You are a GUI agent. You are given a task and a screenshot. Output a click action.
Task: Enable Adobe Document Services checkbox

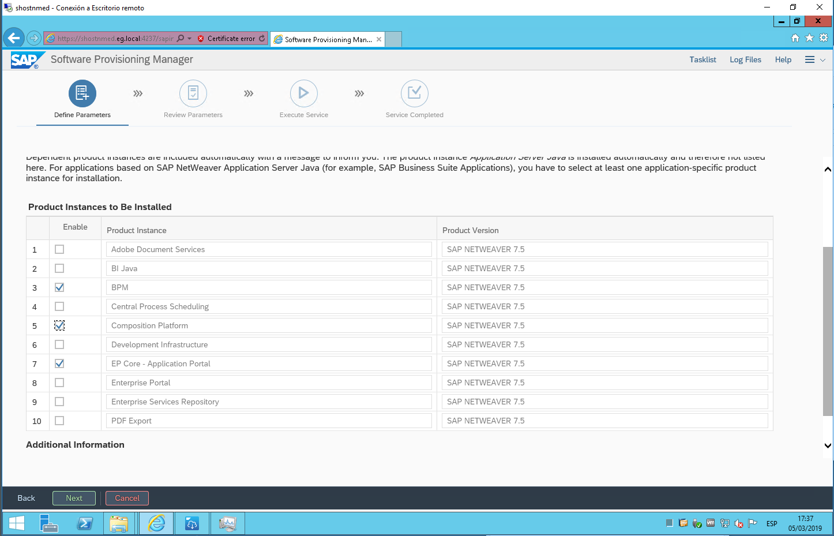pos(59,249)
